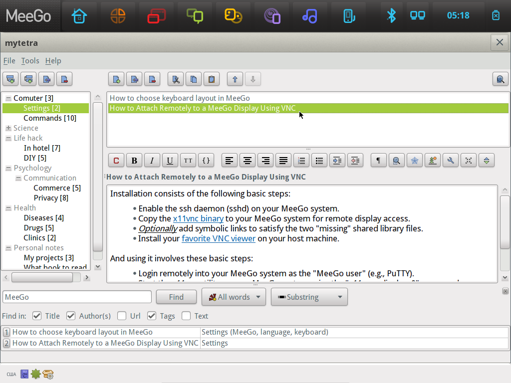The width and height of the screenshot is (511, 383).
Task: Apply code formatting with braces button
Action: click(206, 160)
